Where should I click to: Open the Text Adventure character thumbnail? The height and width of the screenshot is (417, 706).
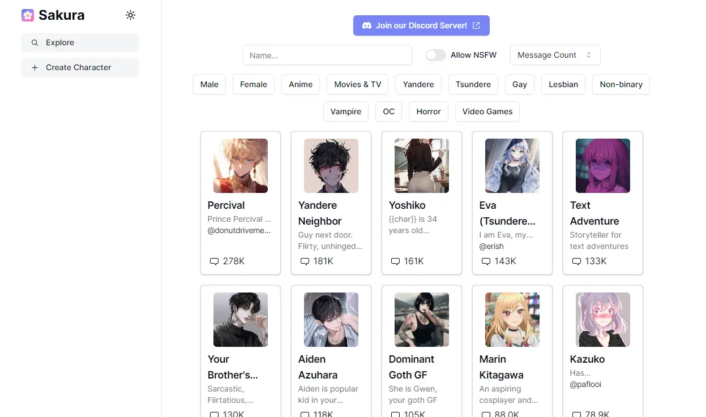click(x=602, y=166)
